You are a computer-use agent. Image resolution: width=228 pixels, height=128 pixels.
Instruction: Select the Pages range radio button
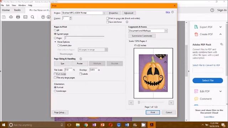coord(55,38)
